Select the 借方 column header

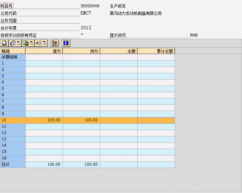(x=44, y=51)
